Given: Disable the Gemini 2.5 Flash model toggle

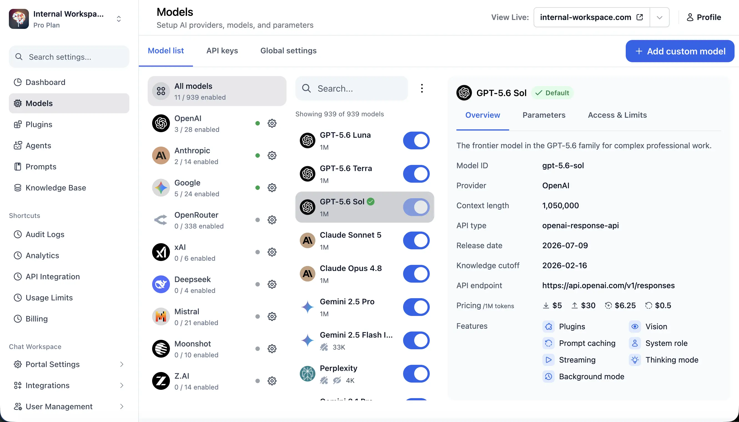Looking at the screenshot, I should 416,341.
